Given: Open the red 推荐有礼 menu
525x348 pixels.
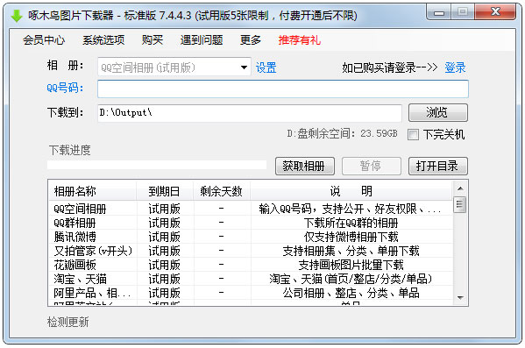Looking at the screenshot, I should click(300, 40).
